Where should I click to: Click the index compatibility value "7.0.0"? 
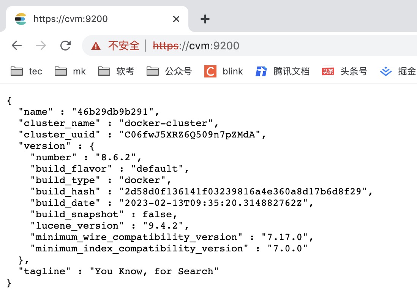point(287,249)
